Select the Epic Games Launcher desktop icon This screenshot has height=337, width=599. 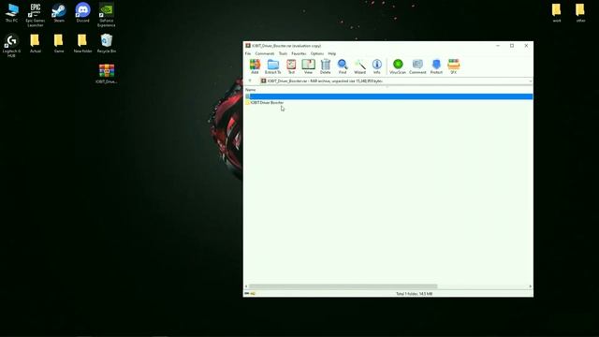point(36,15)
